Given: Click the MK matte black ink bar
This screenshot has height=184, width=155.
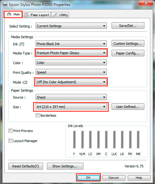Looking at the screenshot, I should click(138, 140).
